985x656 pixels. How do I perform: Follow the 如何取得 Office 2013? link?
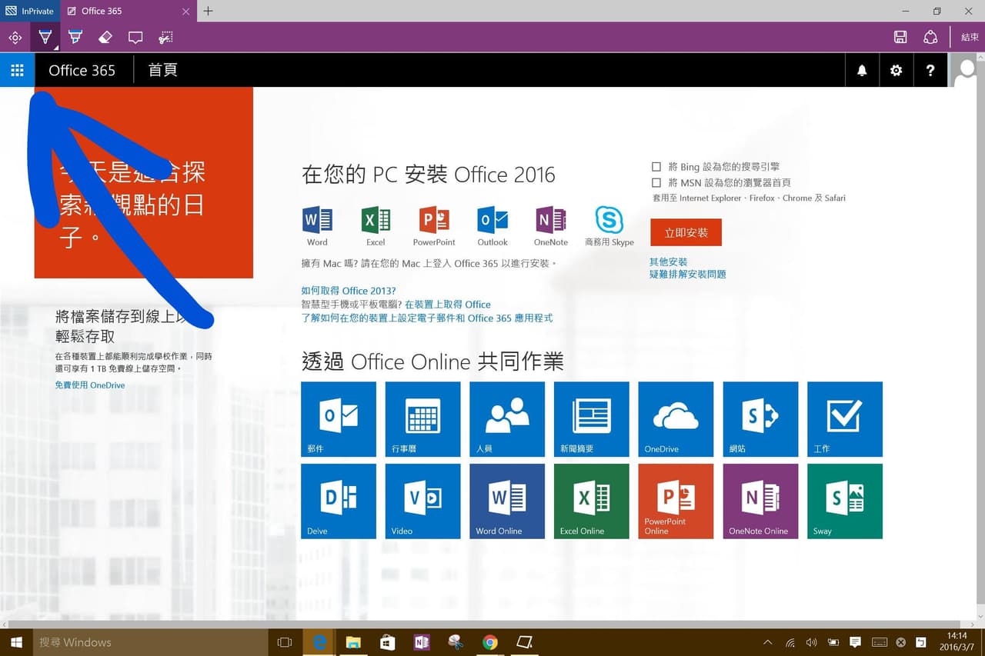coord(349,291)
